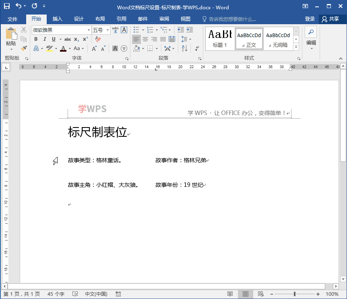Click the Show paragraph marks icon
347x299 pixels.
197,48
